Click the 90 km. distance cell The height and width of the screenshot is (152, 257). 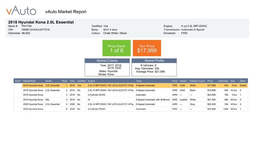tap(234, 100)
